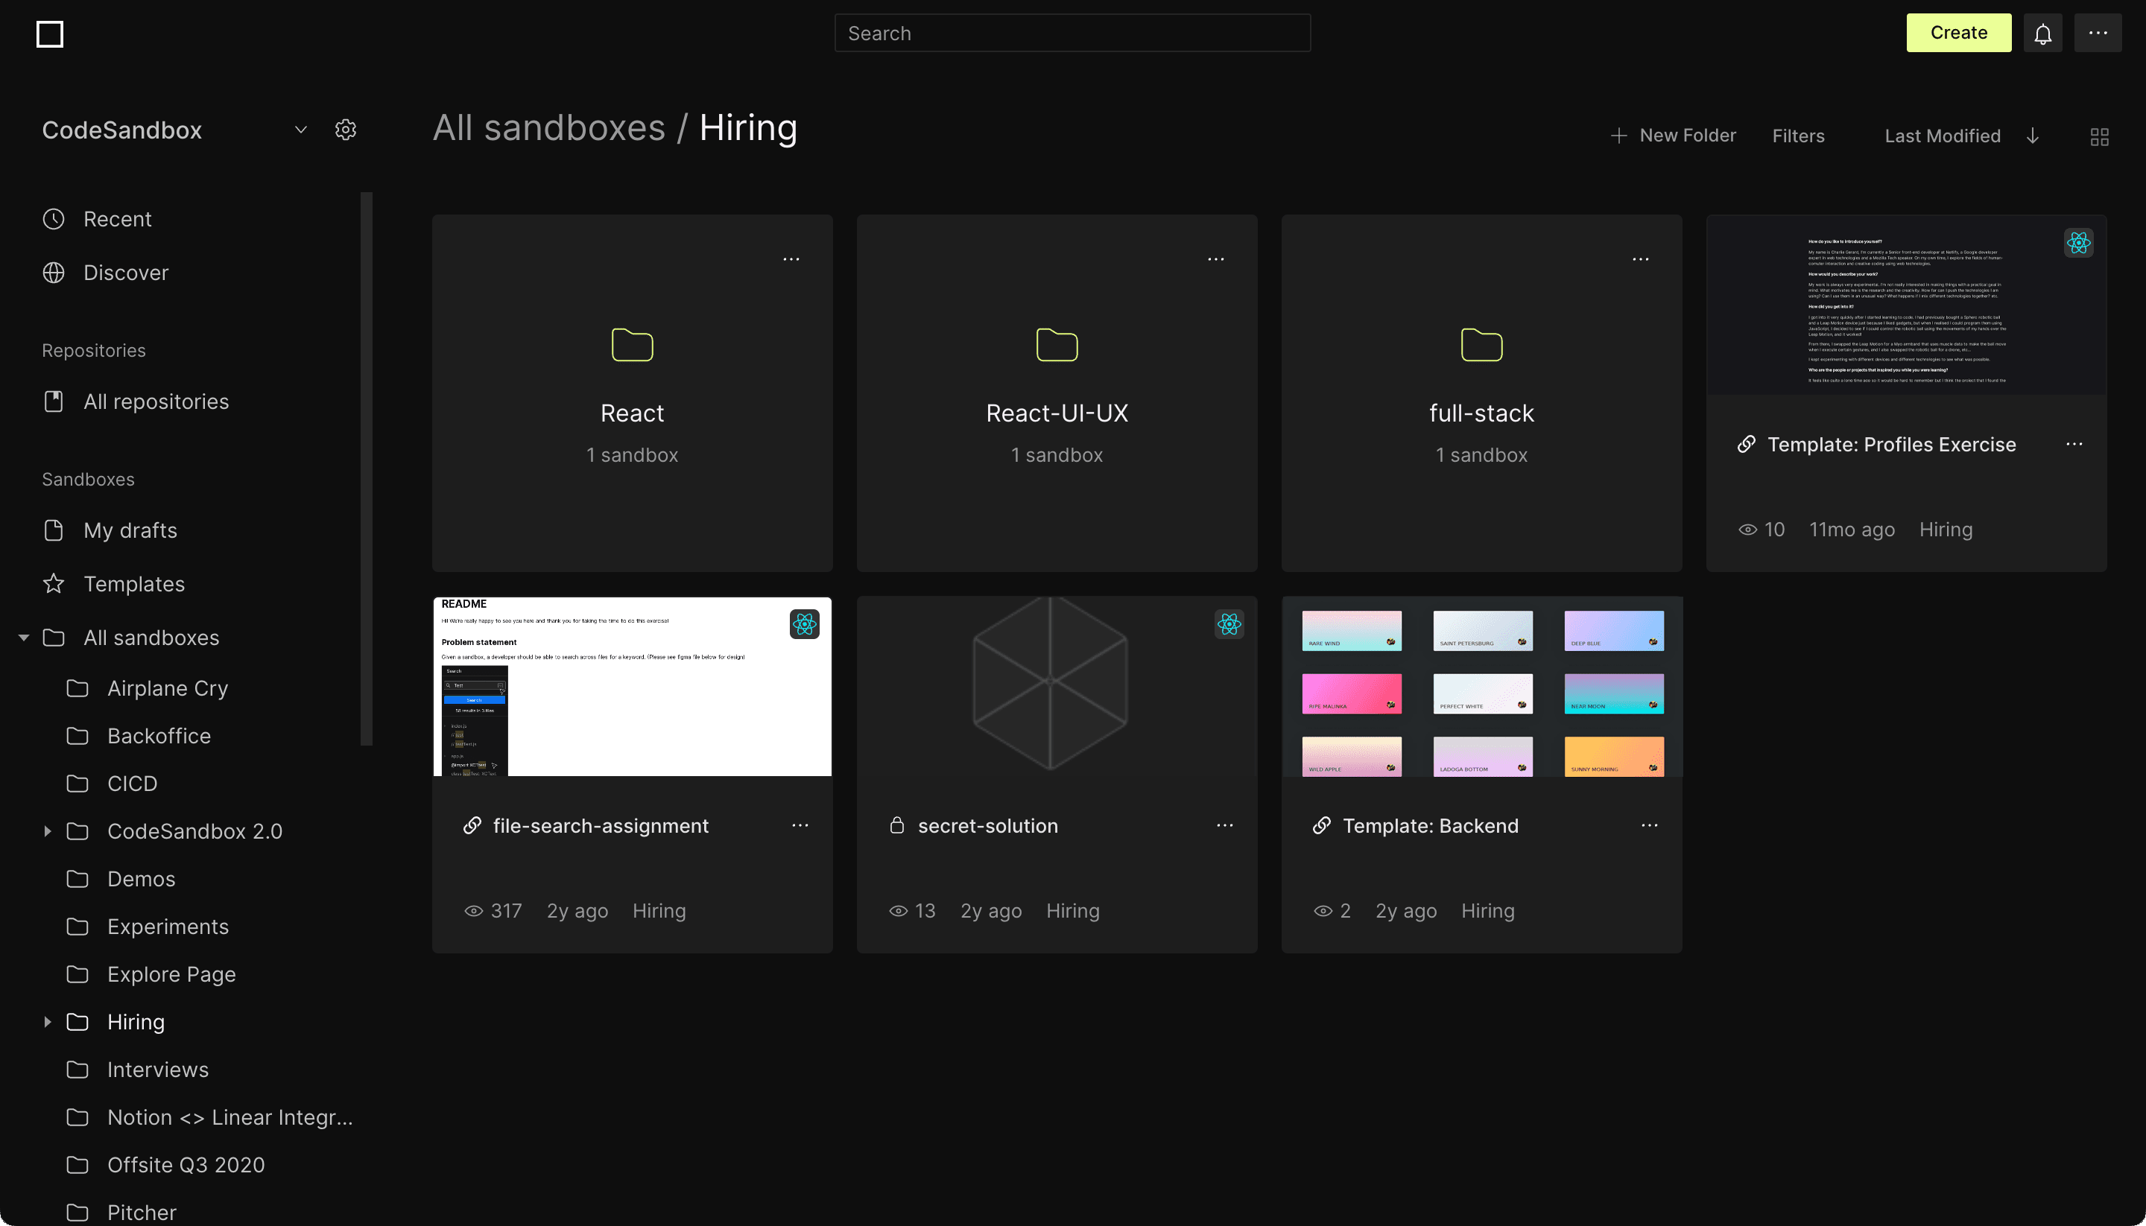Open the Last Modified sort dropdown
Viewport: 2146px width, 1226px height.
click(x=1942, y=136)
